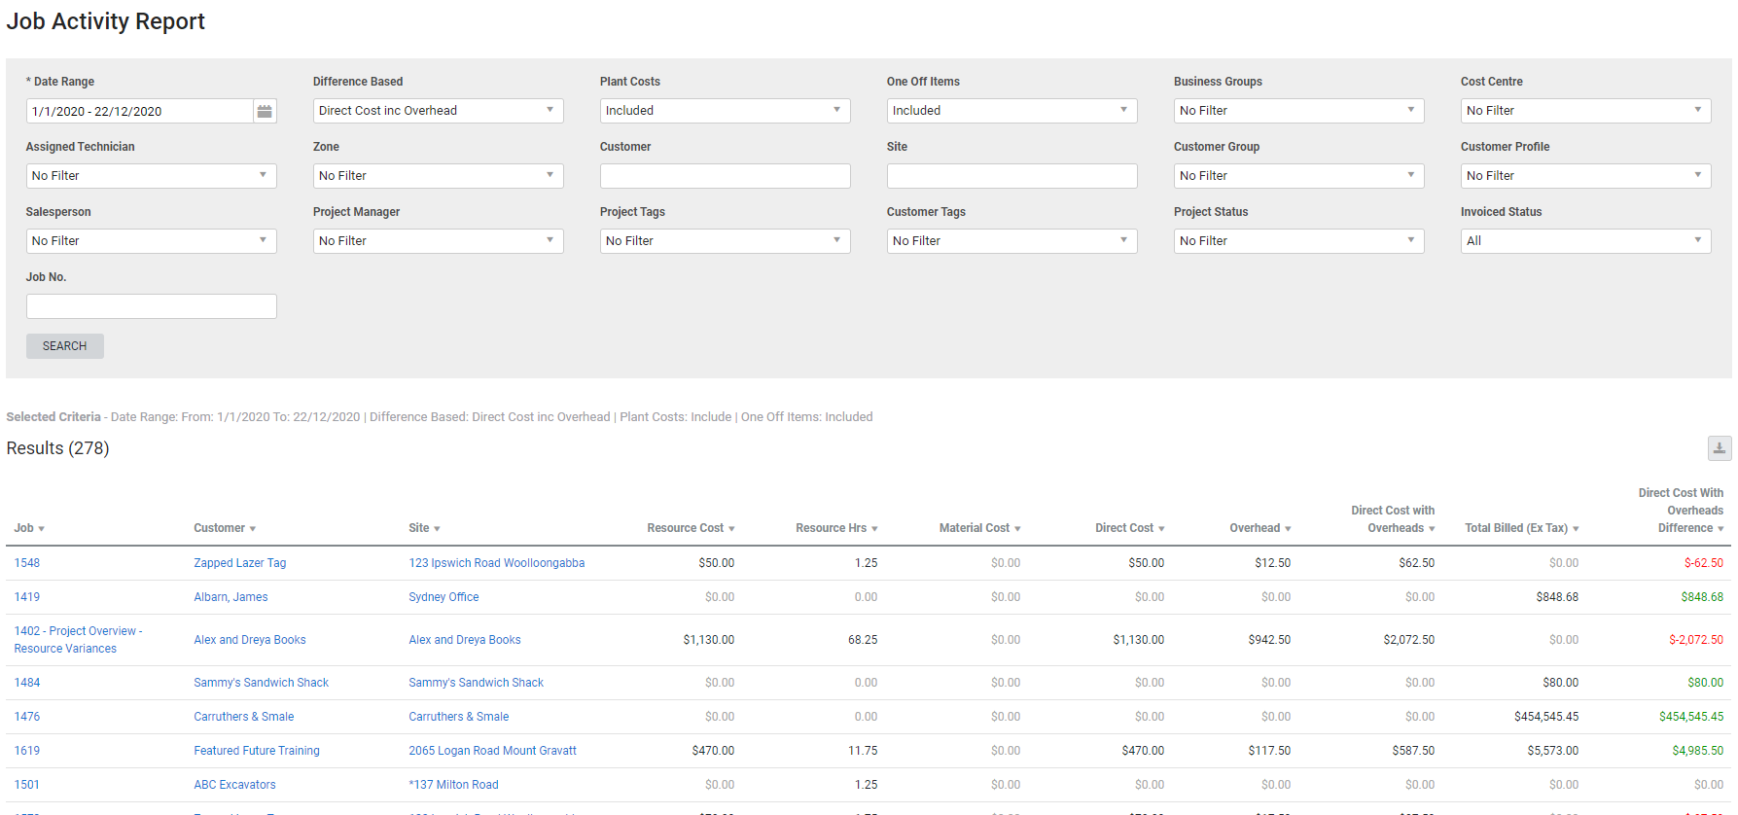
Task: Open customer Zapped Lazer Tag
Action: click(239, 563)
